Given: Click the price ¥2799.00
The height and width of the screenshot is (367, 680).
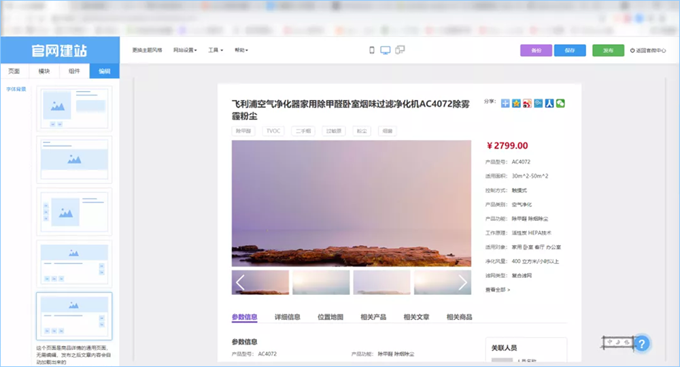Looking at the screenshot, I should point(507,145).
